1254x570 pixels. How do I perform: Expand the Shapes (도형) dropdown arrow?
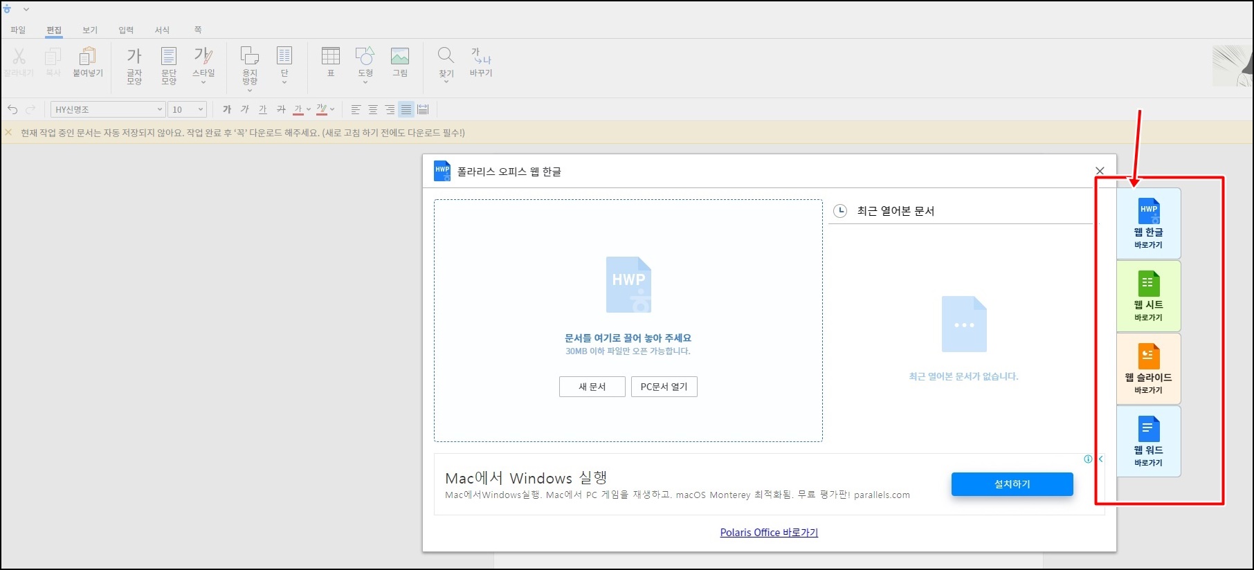365,82
